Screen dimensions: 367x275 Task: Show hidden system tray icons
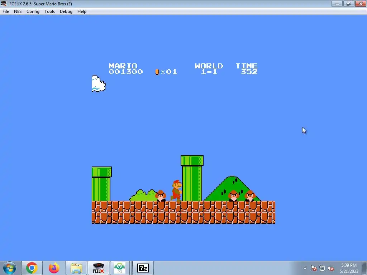(305, 268)
